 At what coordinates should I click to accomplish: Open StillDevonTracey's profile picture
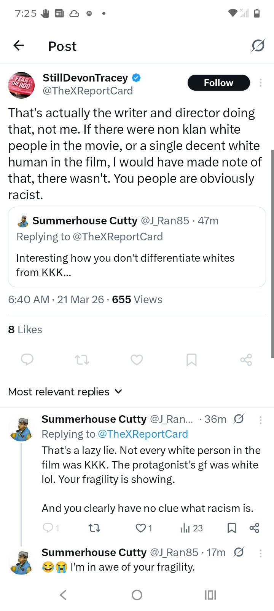pyautogui.click(x=21, y=85)
